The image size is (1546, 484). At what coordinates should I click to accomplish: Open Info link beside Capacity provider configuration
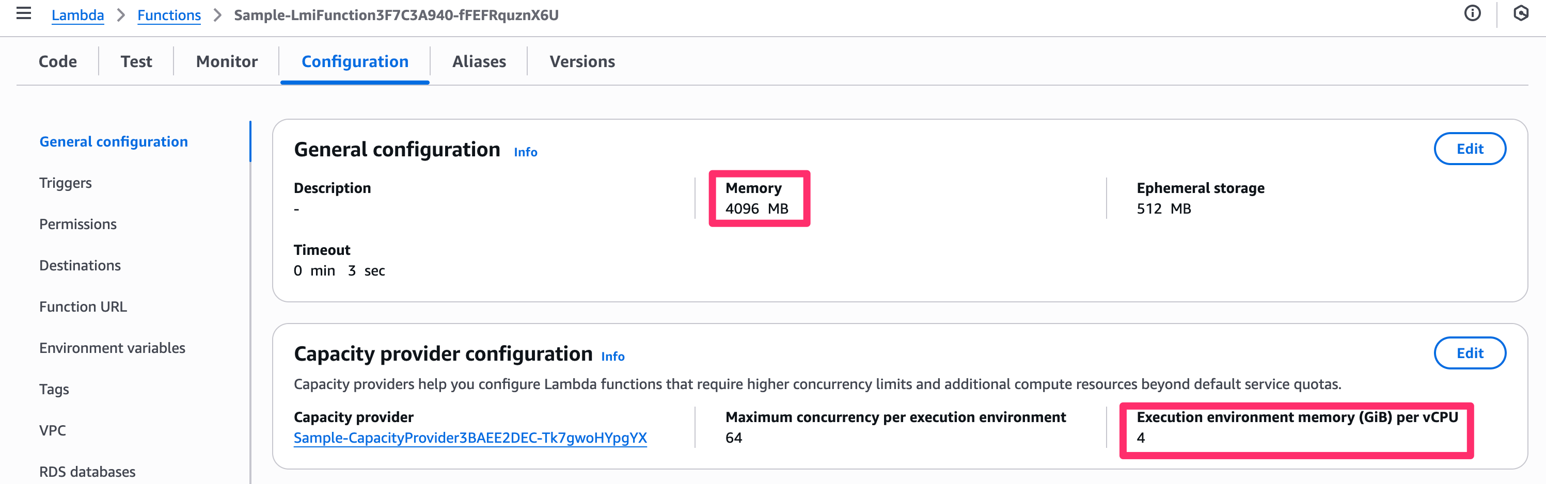coord(613,357)
